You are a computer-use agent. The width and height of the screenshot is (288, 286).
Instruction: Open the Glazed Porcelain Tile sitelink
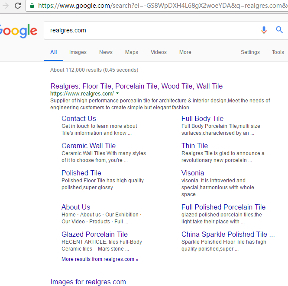(94, 234)
